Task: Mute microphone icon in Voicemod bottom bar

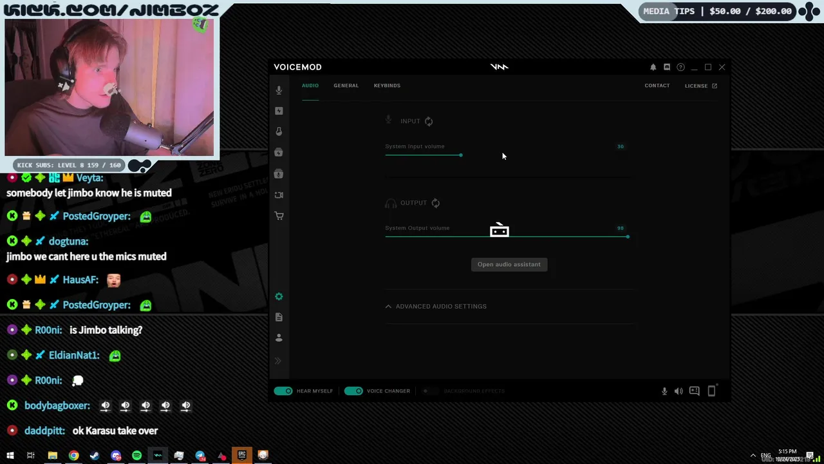Action: (664, 391)
